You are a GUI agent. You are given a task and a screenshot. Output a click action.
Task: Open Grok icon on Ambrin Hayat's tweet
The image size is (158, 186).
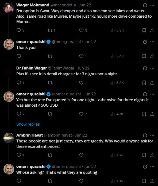[145, 135]
